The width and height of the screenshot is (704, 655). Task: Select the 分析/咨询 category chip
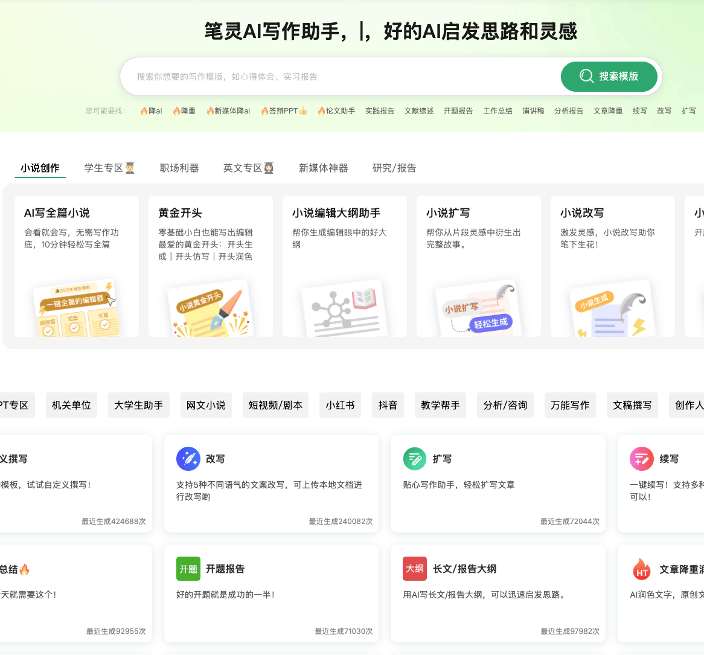click(505, 405)
